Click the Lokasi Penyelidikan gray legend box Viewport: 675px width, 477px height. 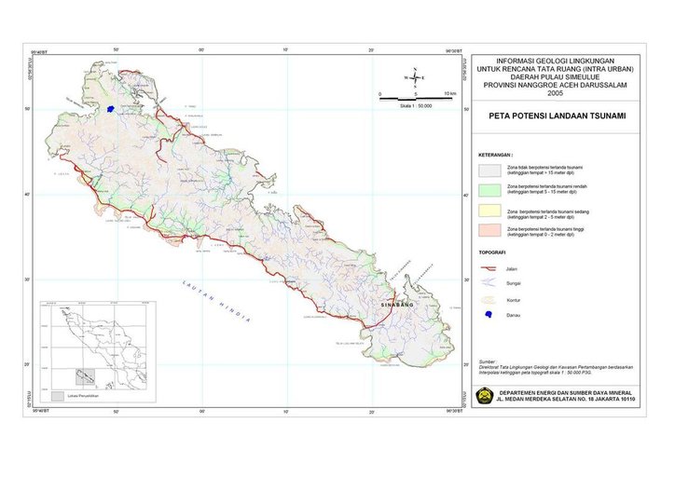tap(58, 396)
